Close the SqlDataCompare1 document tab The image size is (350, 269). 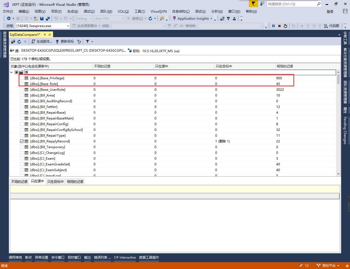[50, 35]
